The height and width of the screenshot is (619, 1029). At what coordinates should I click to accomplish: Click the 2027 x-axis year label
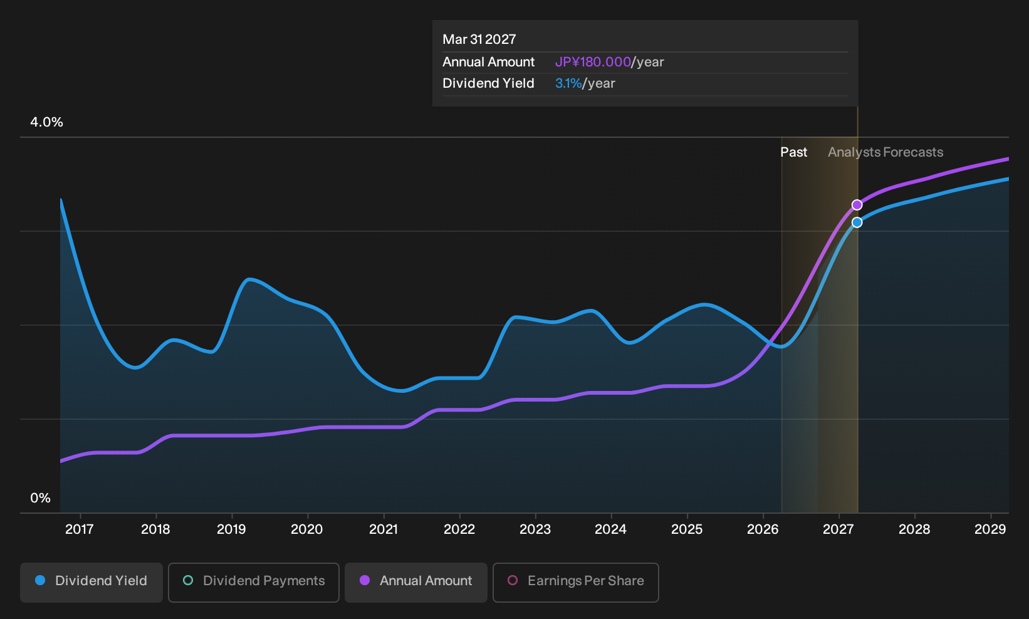click(x=838, y=529)
